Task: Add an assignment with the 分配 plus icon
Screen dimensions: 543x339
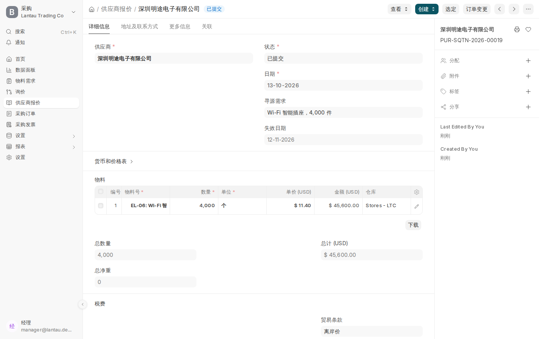Action: [528, 61]
